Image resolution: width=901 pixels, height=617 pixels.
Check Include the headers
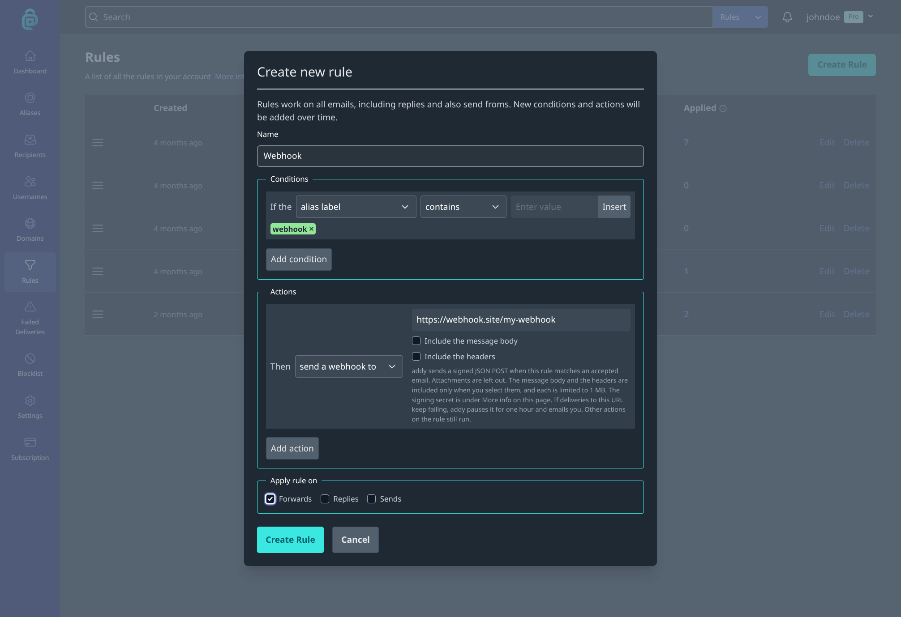[416, 357]
